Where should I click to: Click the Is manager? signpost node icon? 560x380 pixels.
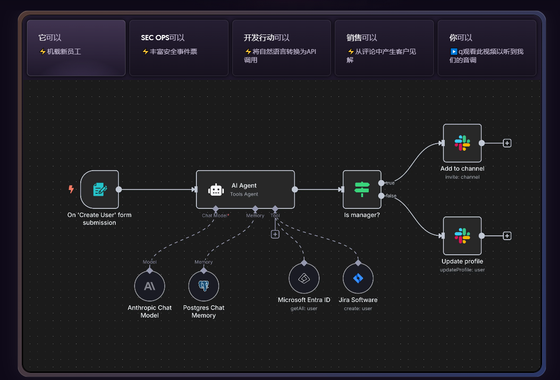click(362, 190)
